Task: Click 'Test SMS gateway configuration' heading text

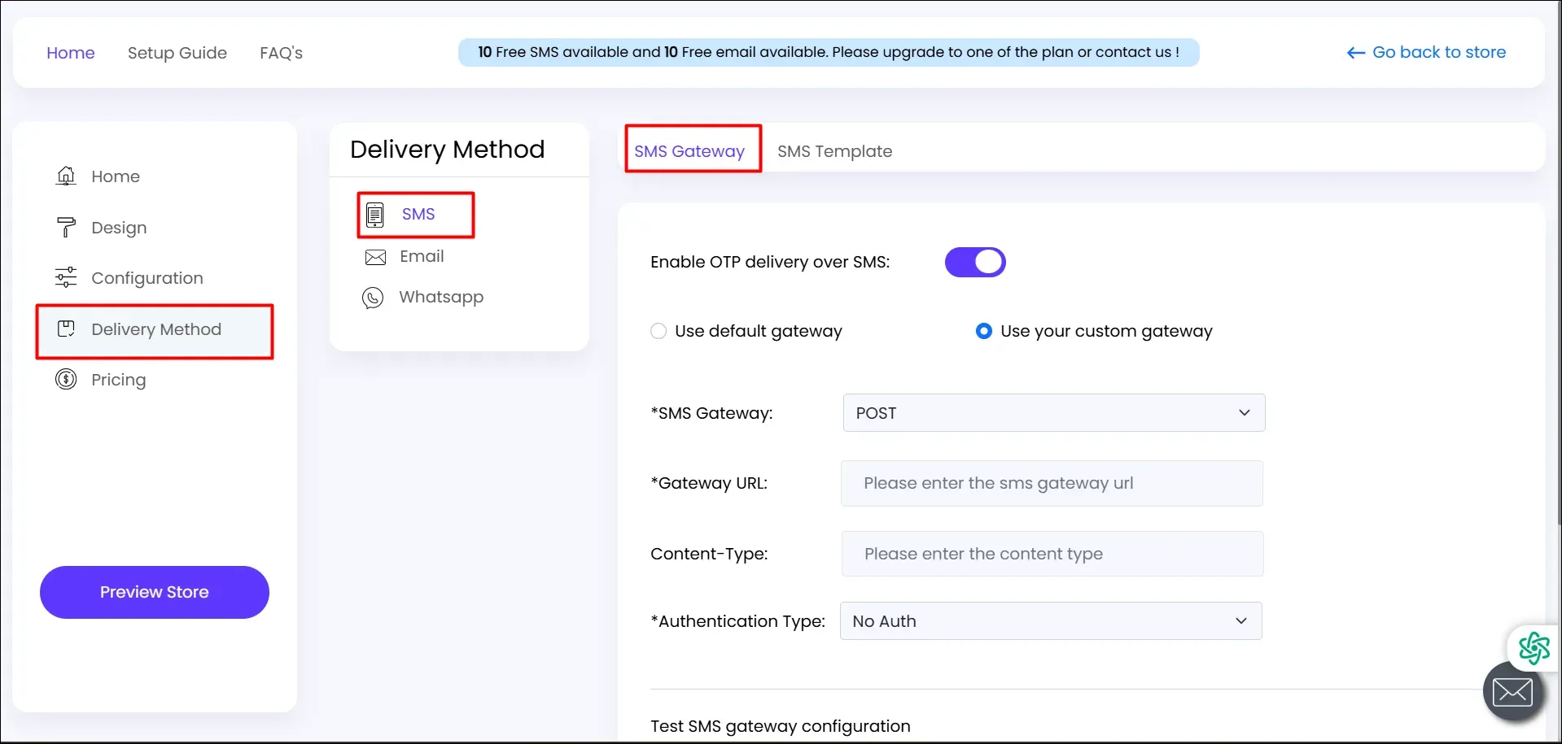Action: click(x=781, y=726)
